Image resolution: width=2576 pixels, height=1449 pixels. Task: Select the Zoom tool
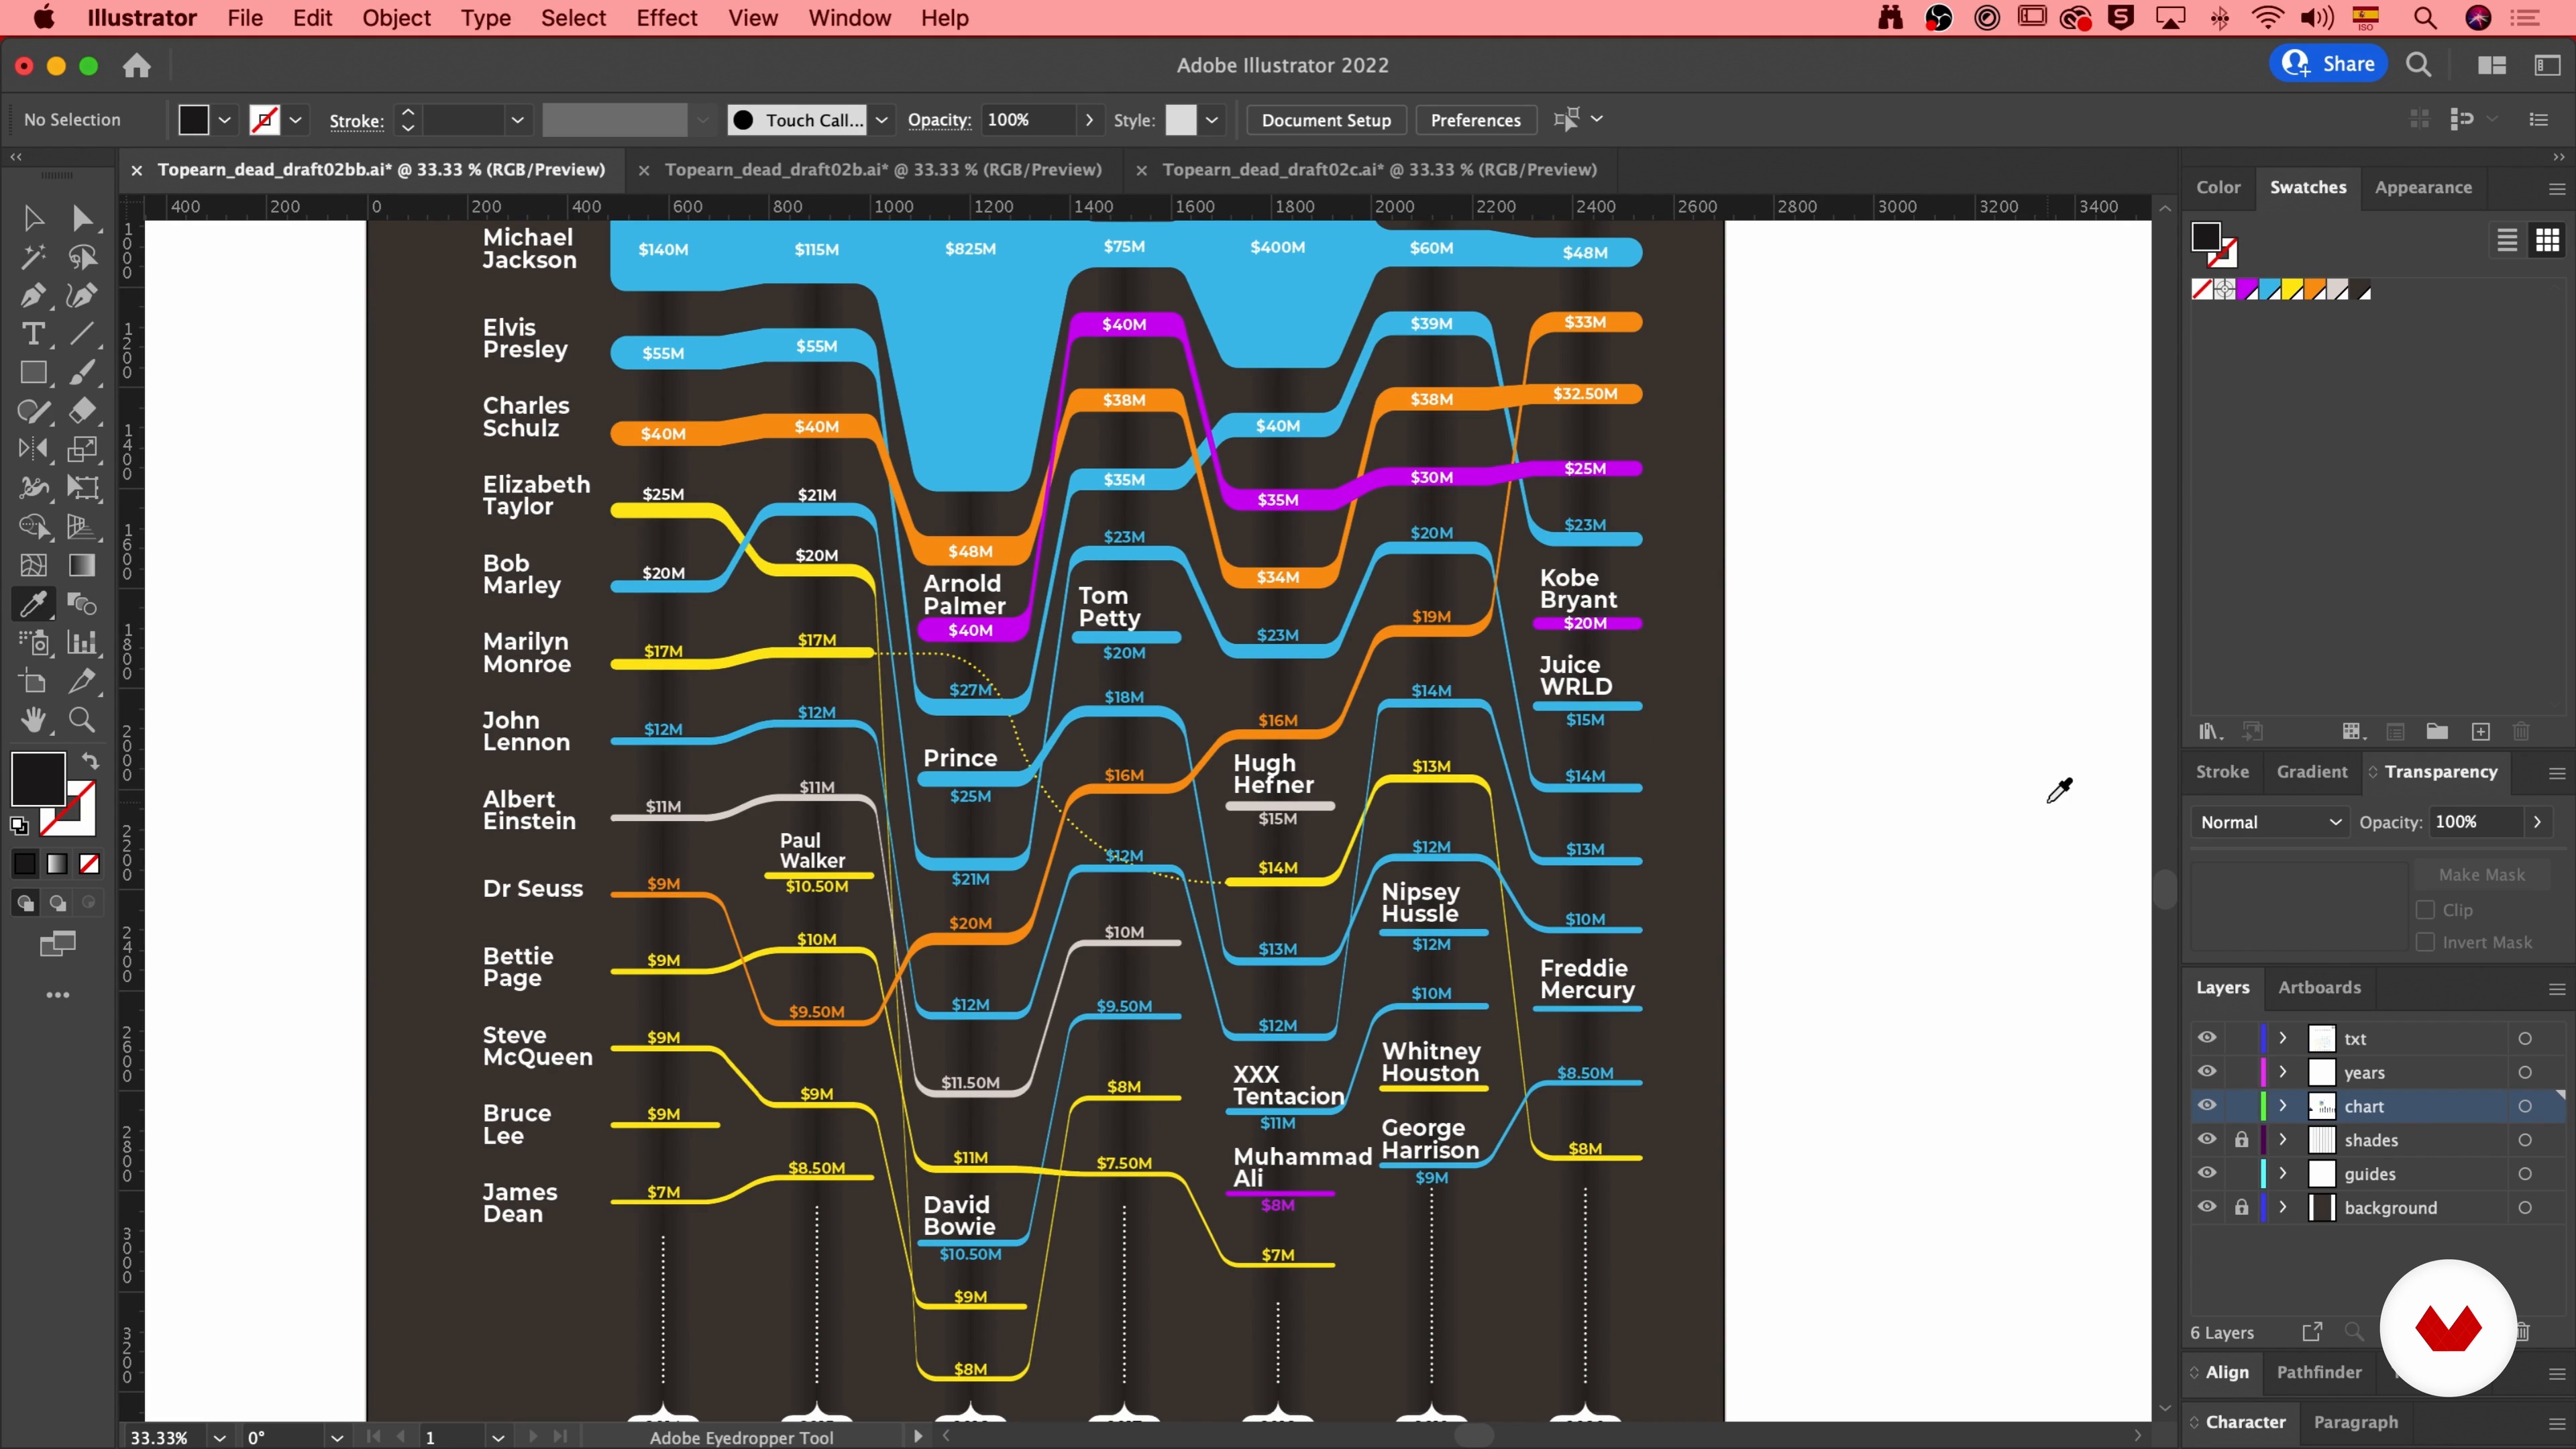coord(82,720)
